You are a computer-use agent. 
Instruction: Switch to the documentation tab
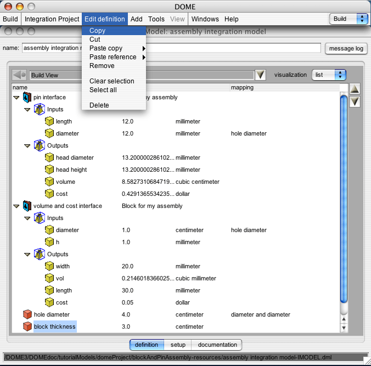click(x=217, y=345)
